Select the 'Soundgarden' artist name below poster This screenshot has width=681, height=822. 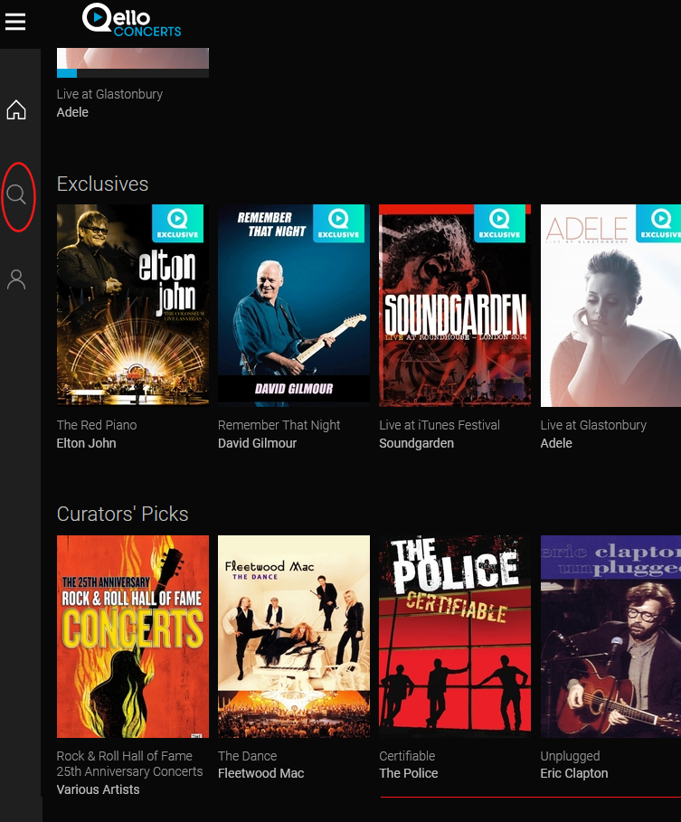[417, 443]
